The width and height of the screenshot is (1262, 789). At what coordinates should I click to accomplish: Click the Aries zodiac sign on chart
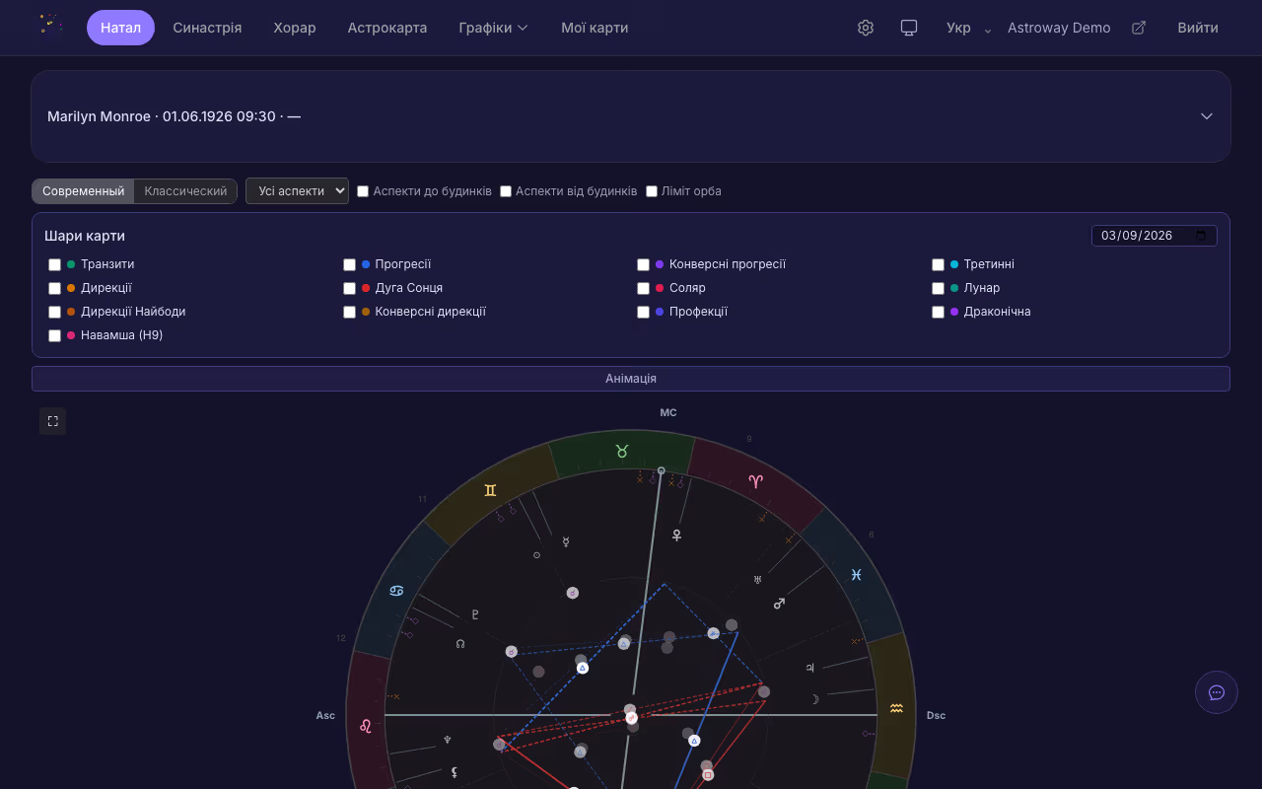tap(755, 481)
